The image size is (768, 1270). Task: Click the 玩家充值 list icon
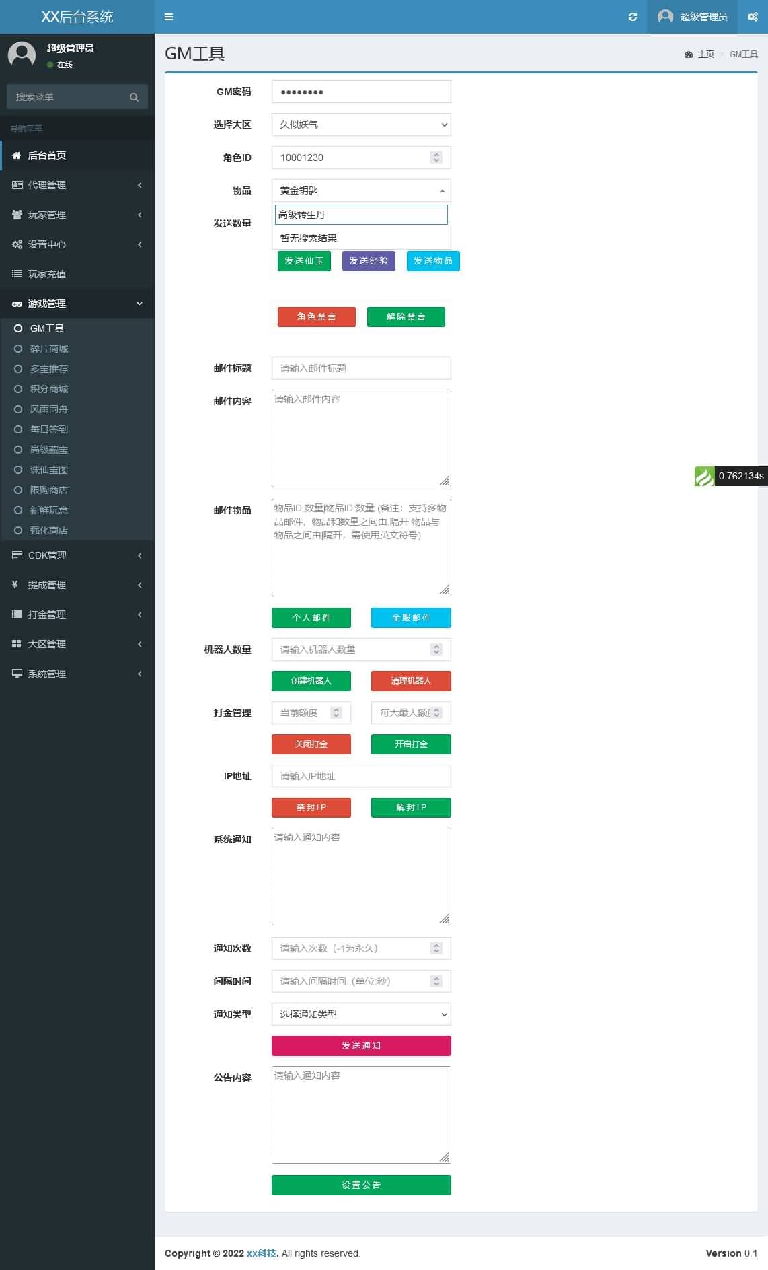pyautogui.click(x=17, y=274)
